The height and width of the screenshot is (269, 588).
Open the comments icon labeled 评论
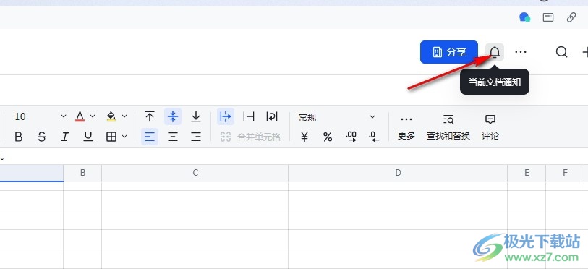[x=490, y=127]
